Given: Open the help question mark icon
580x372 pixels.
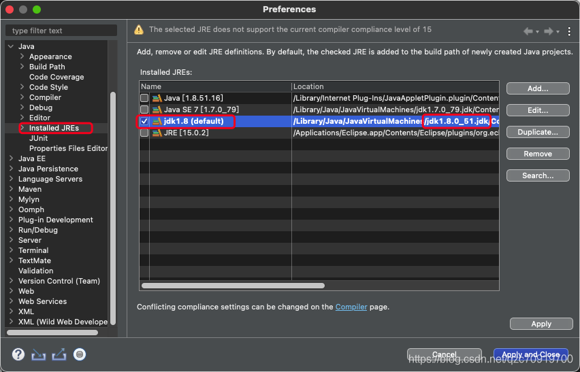Looking at the screenshot, I should coord(18,354).
